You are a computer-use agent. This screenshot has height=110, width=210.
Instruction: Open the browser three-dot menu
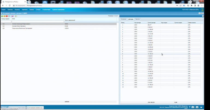(202, 5)
